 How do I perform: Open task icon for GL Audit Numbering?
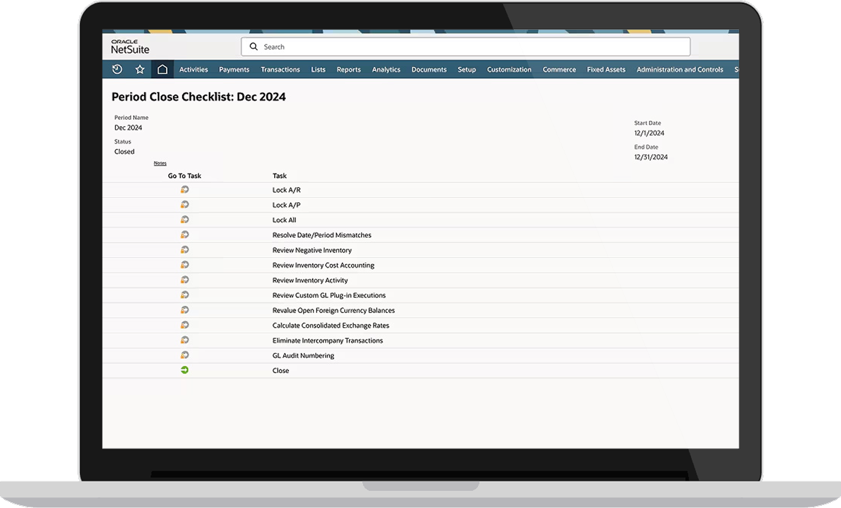tap(184, 355)
